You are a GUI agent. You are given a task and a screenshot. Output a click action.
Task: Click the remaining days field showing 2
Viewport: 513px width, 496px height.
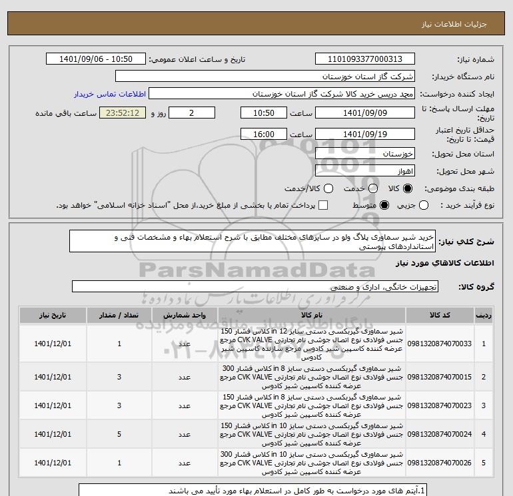tap(192, 113)
